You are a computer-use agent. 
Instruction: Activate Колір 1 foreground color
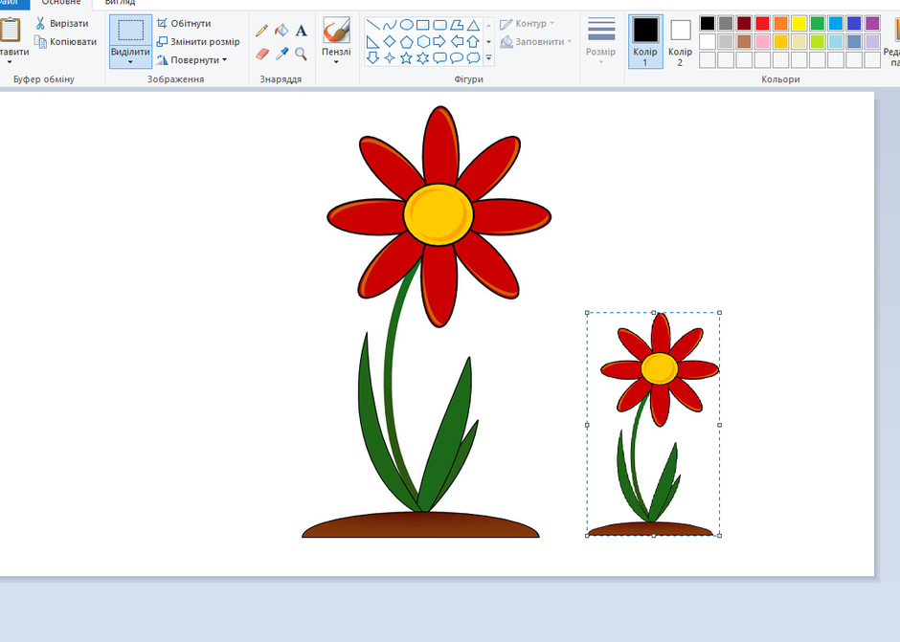pyautogui.click(x=645, y=41)
